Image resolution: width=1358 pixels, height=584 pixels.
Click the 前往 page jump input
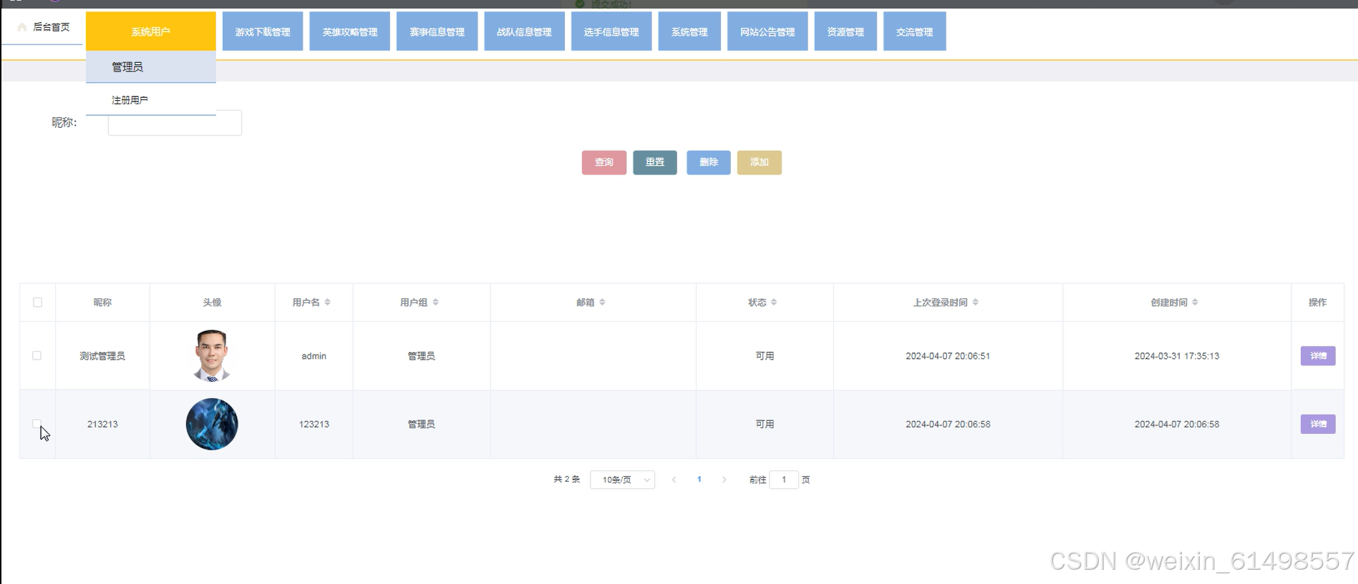coord(784,480)
